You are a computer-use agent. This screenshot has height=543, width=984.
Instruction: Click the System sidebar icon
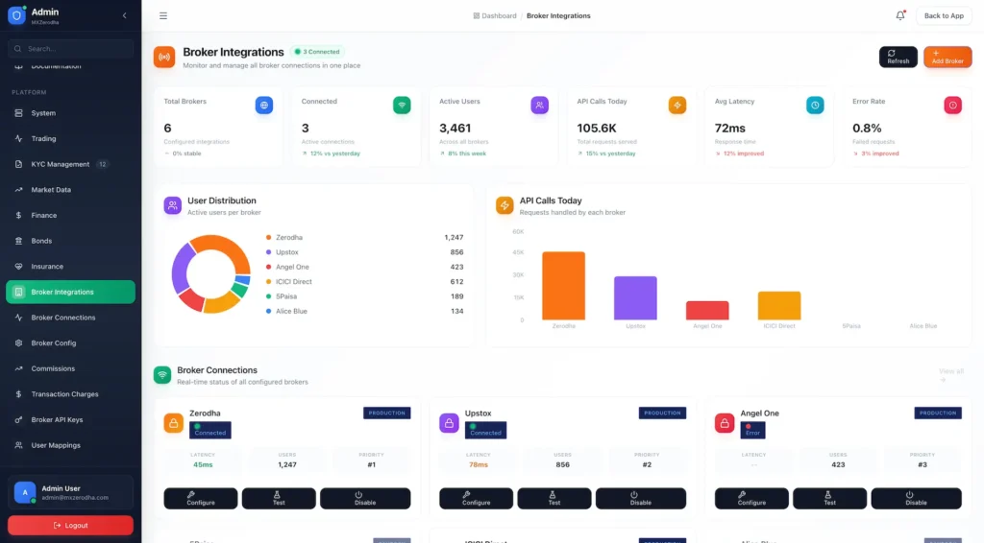(x=18, y=113)
